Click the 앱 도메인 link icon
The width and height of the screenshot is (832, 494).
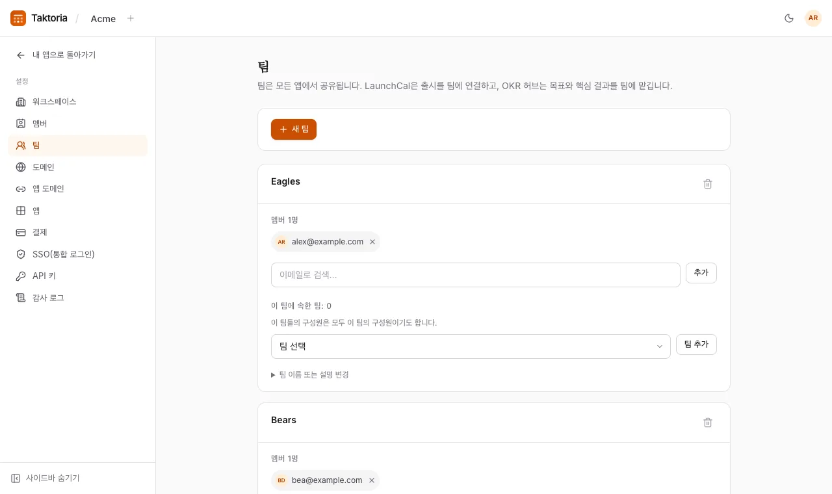tap(21, 189)
